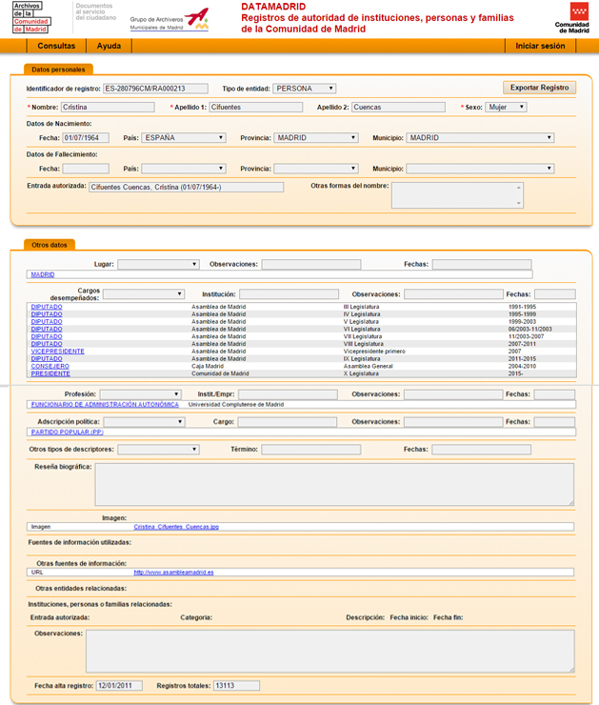Open the Adscripción política dropdown
Viewport: 599px width, 705px height.
(144, 422)
